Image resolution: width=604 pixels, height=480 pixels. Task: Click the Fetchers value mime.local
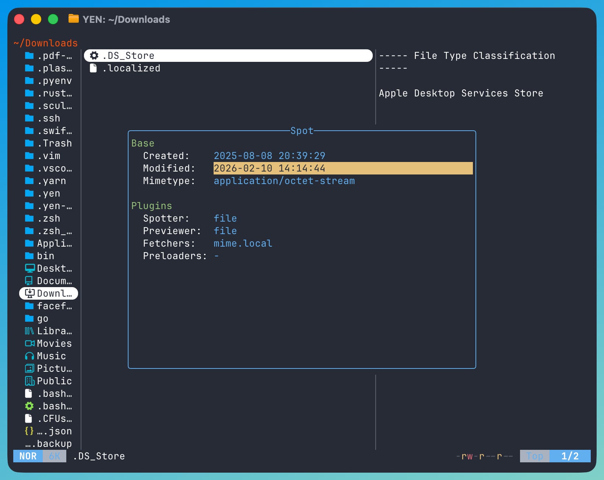pyautogui.click(x=243, y=243)
